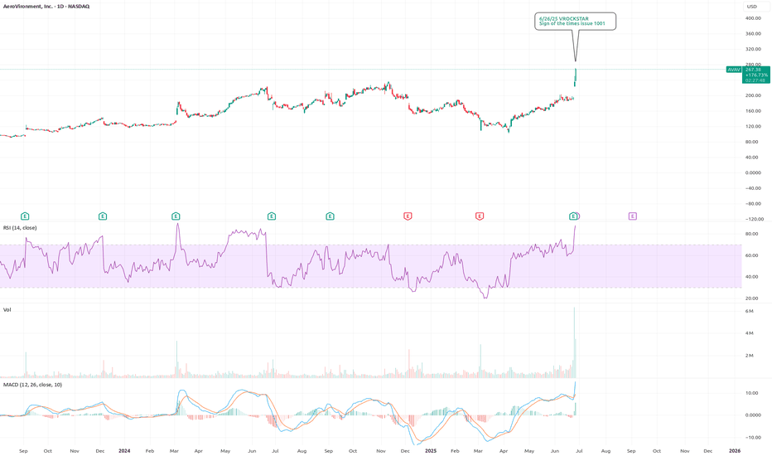This screenshot has height=456, width=772.
Task: Click the −120.00 price axis label
Action: (755, 219)
